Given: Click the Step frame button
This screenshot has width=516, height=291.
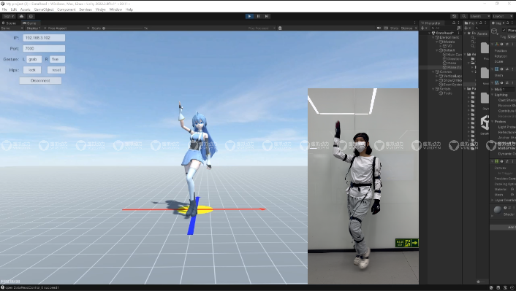Looking at the screenshot, I should 267,16.
